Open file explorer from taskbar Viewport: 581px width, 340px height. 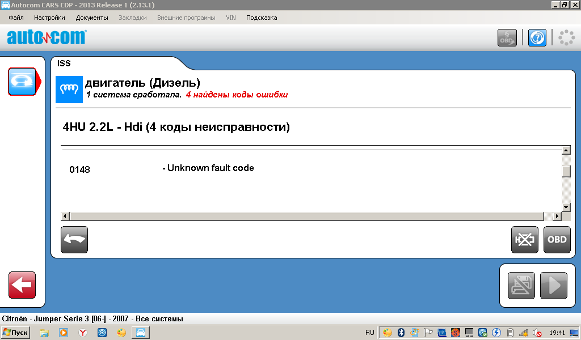pos(44,333)
